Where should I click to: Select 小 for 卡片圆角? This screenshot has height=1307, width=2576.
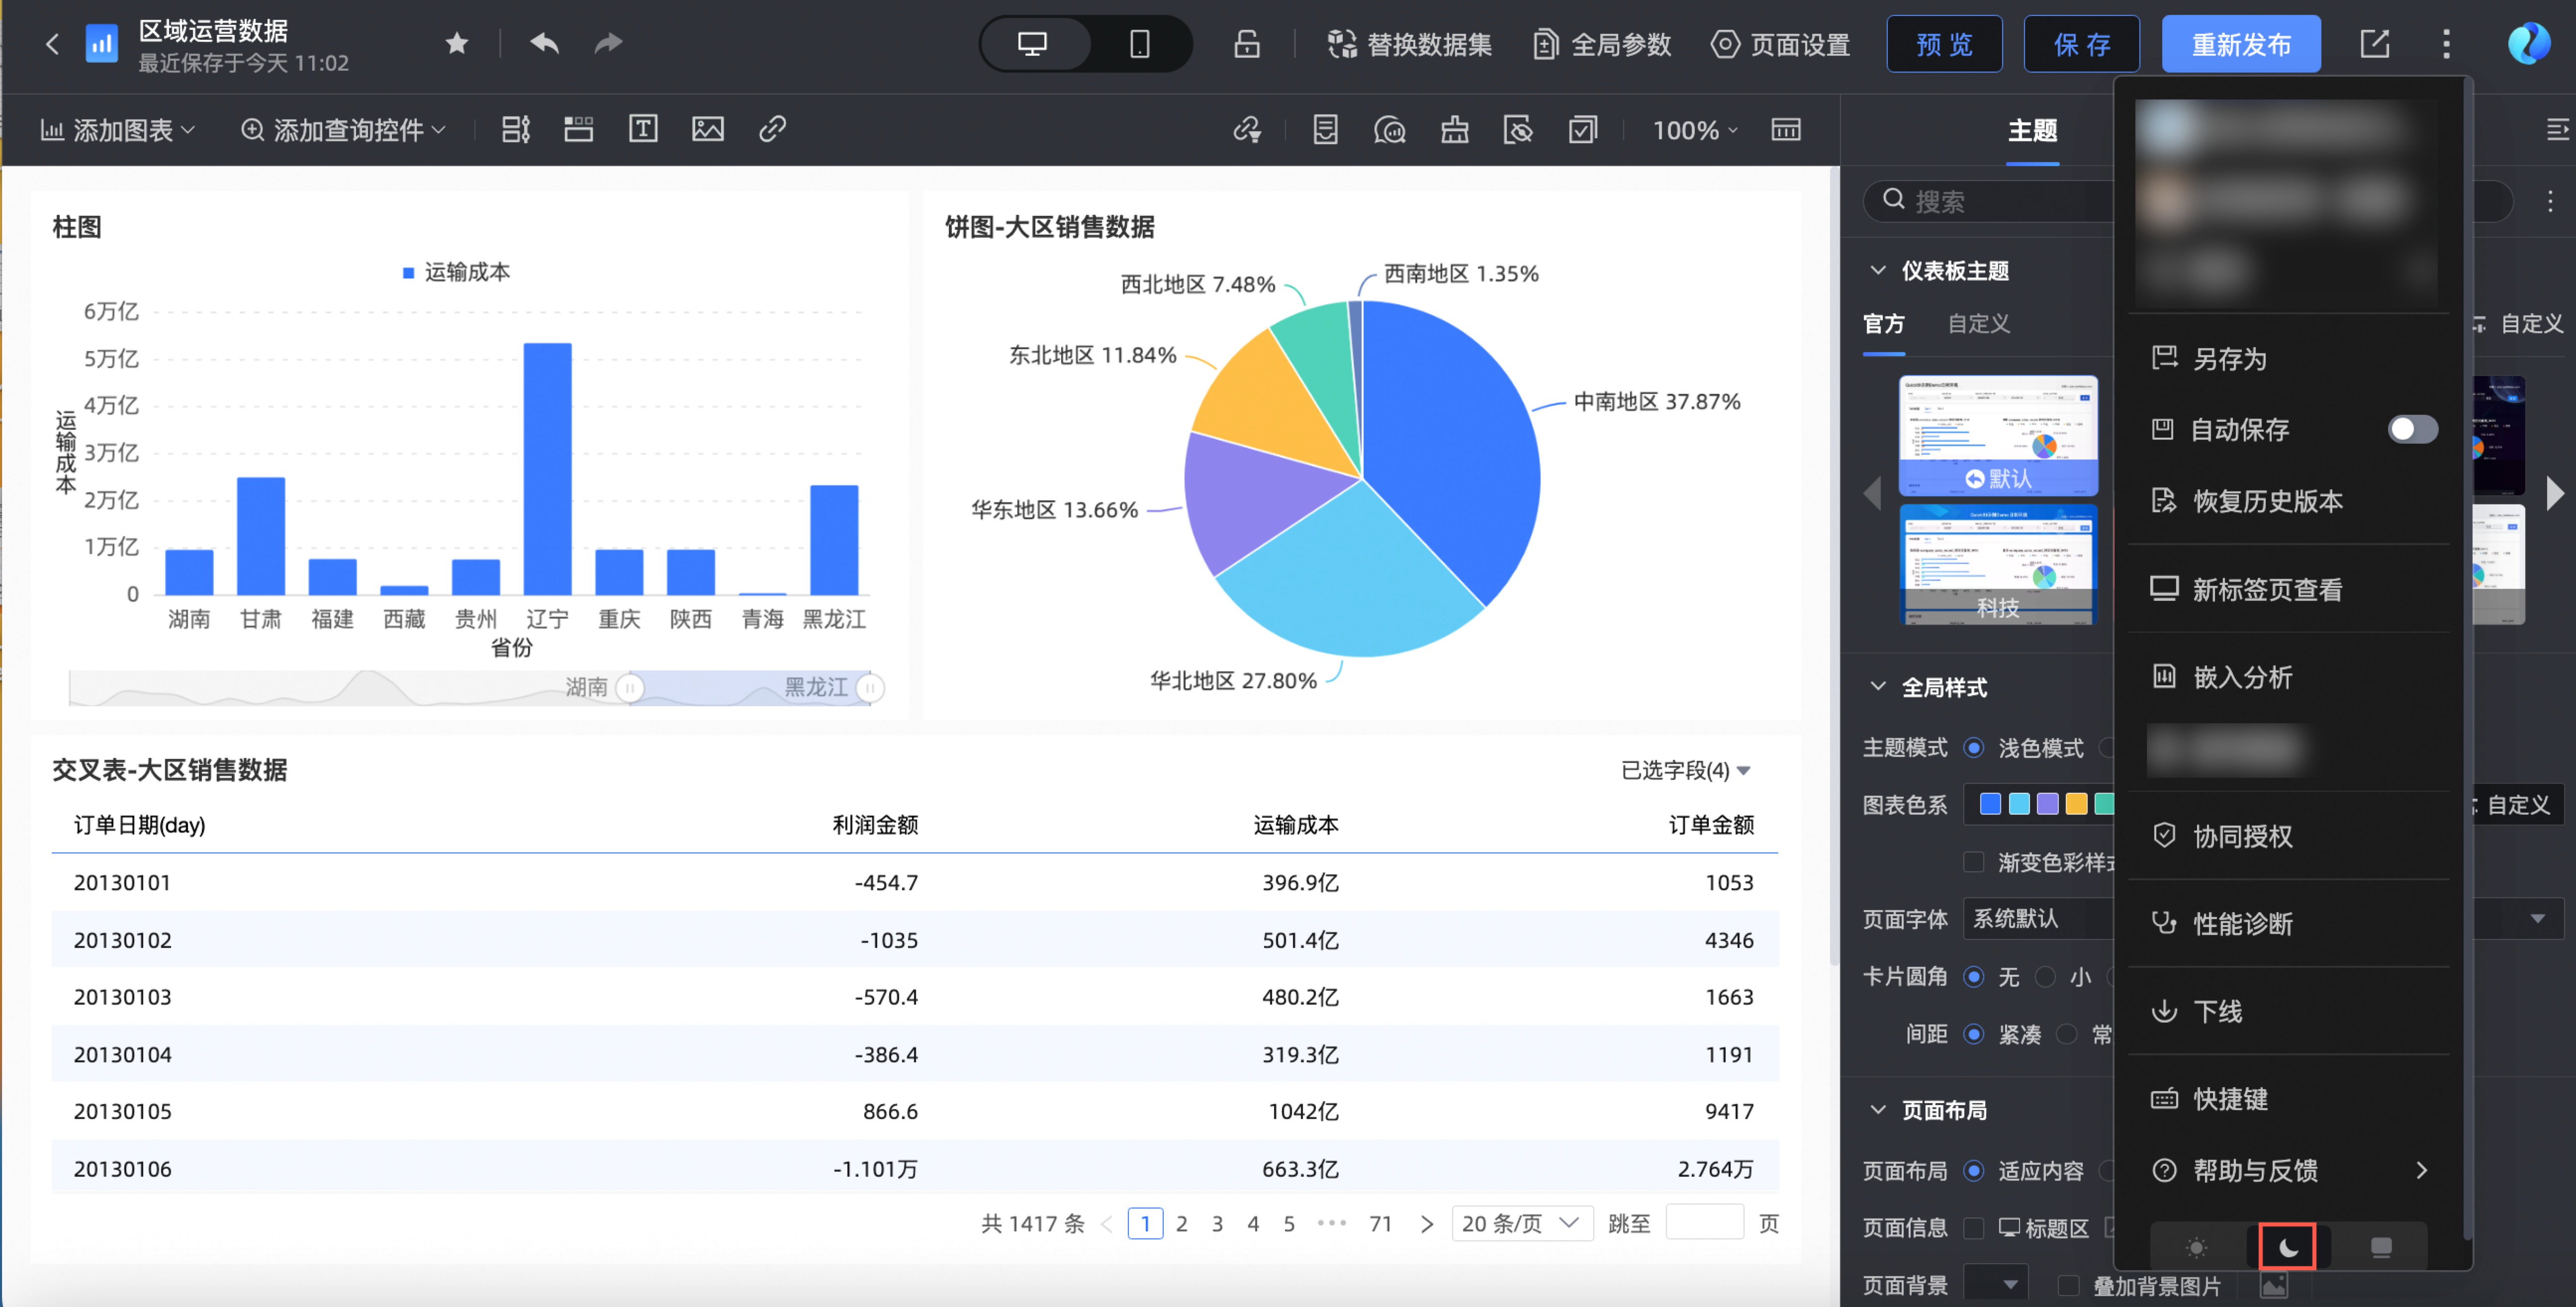(x=2046, y=976)
